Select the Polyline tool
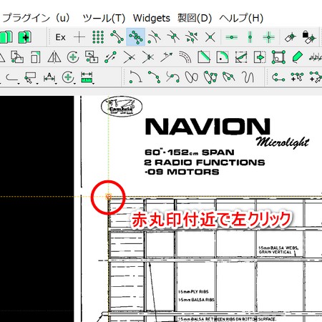The width and height of the screenshot is (322, 322). [278, 77]
